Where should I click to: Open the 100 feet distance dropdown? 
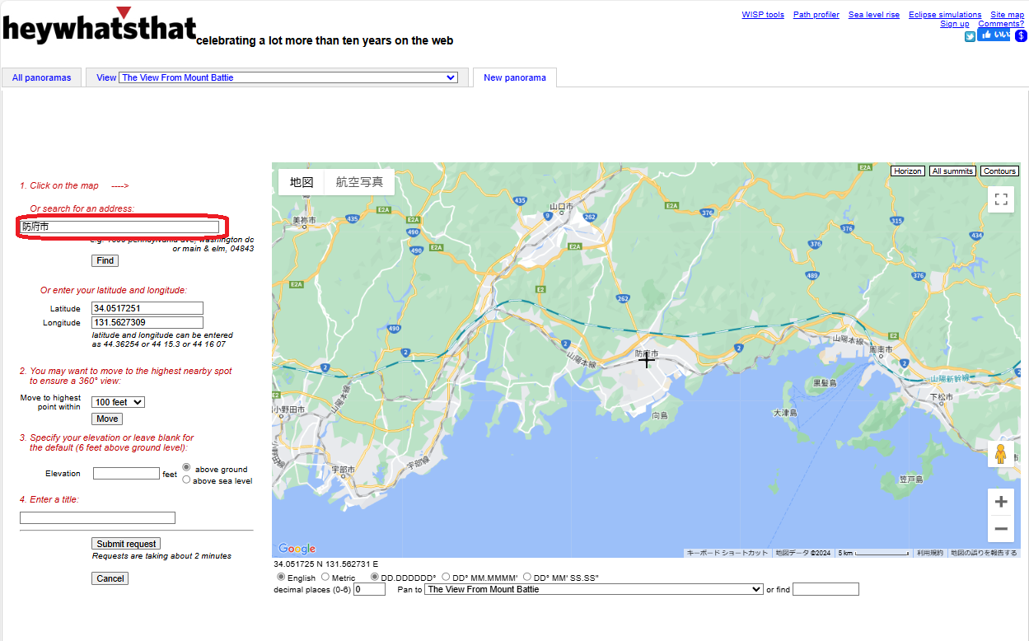119,402
